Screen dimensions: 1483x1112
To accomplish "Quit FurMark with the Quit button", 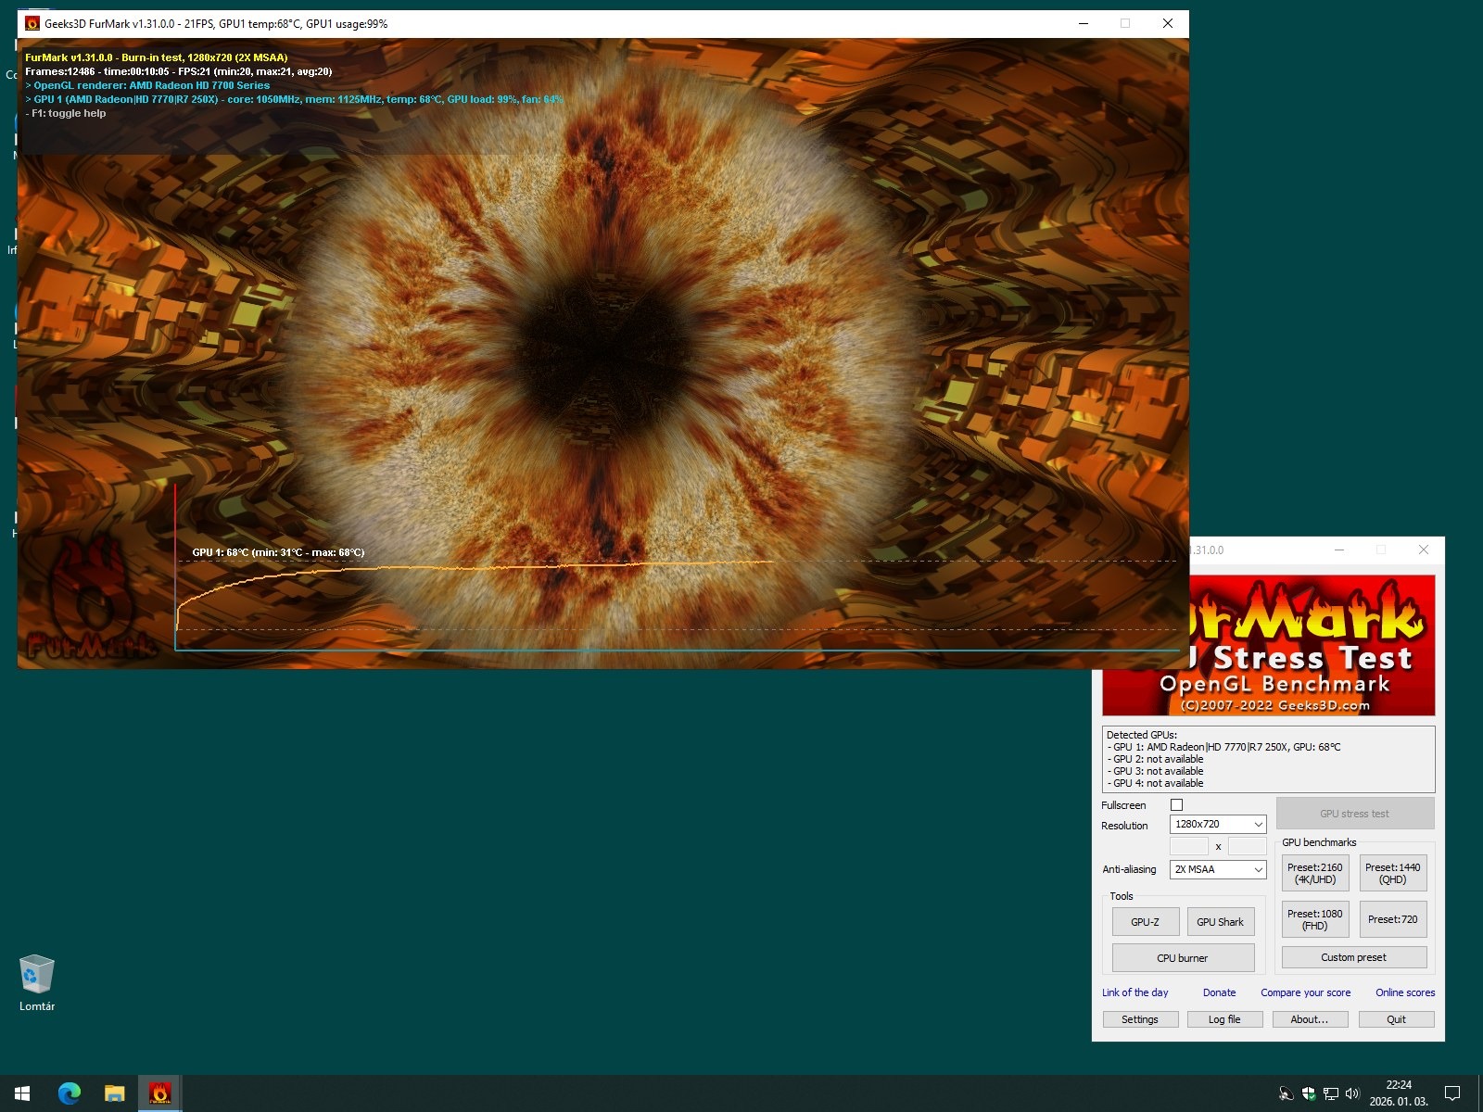I will [1397, 1019].
